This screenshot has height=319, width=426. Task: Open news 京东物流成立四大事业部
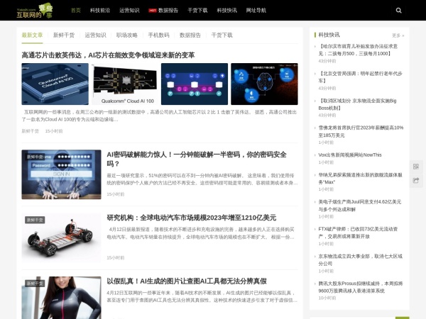(x=360, y=260)
